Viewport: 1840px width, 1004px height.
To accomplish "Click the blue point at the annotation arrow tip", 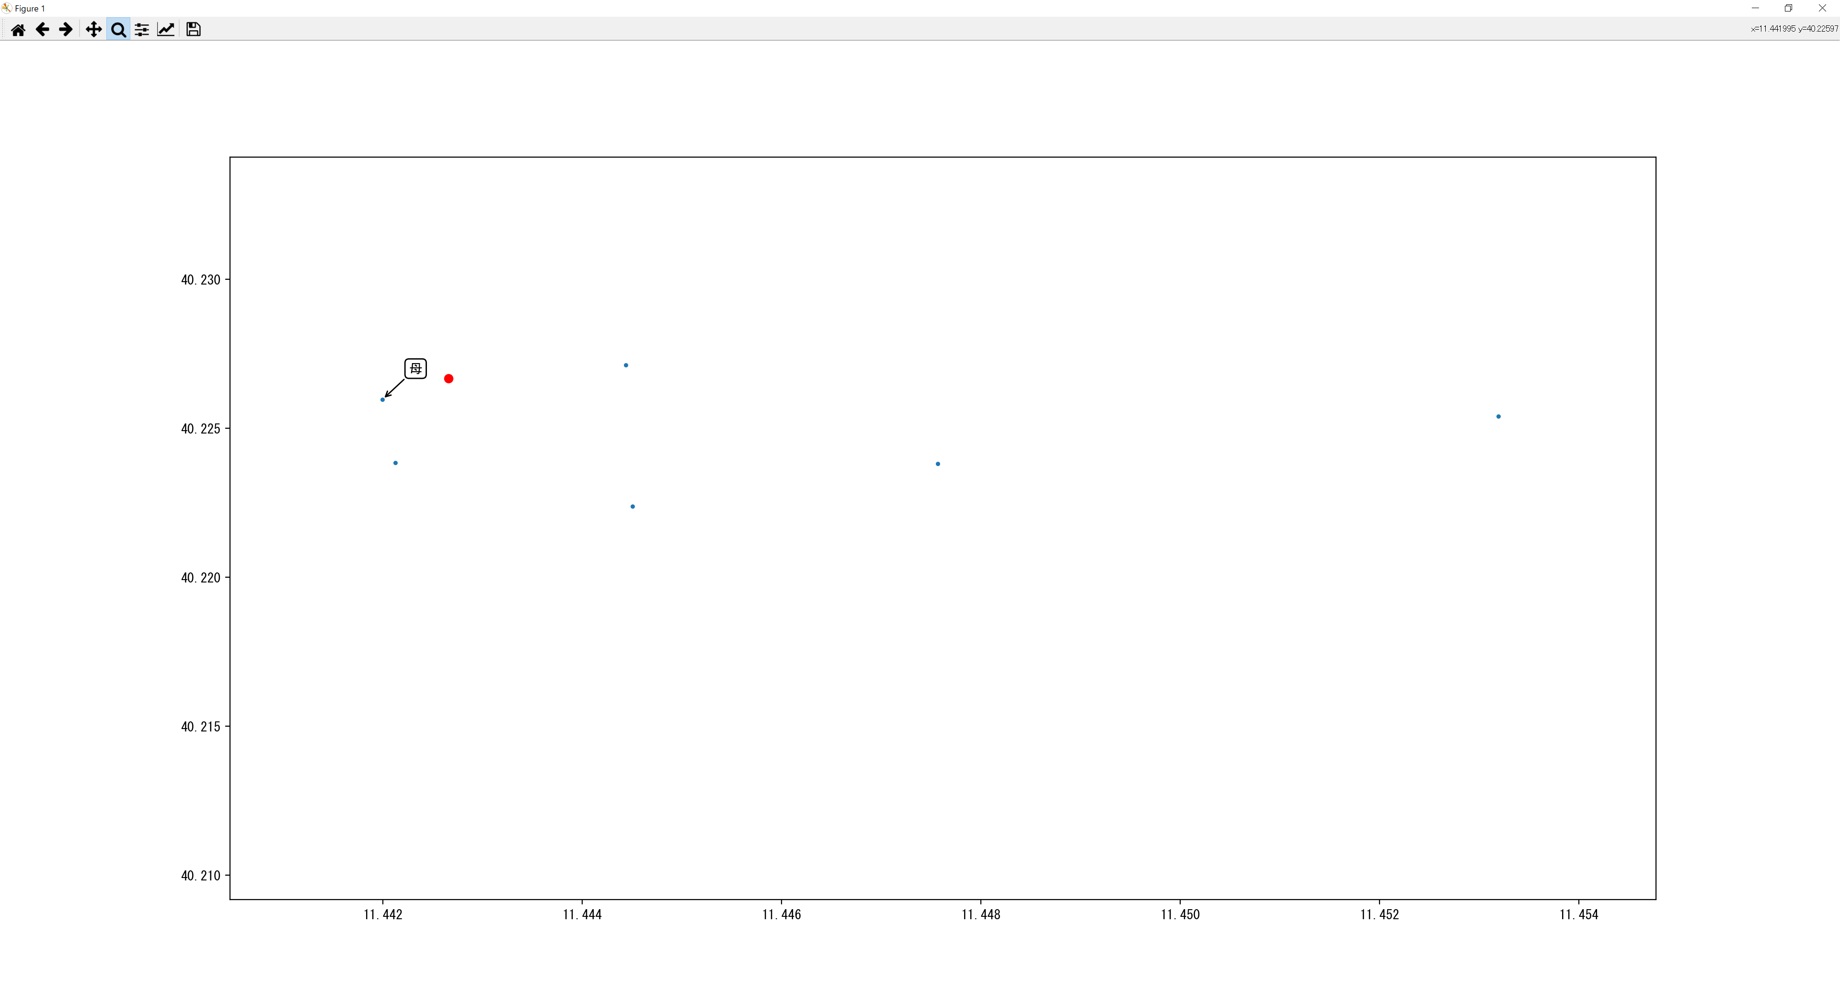I will pos(383,400).
